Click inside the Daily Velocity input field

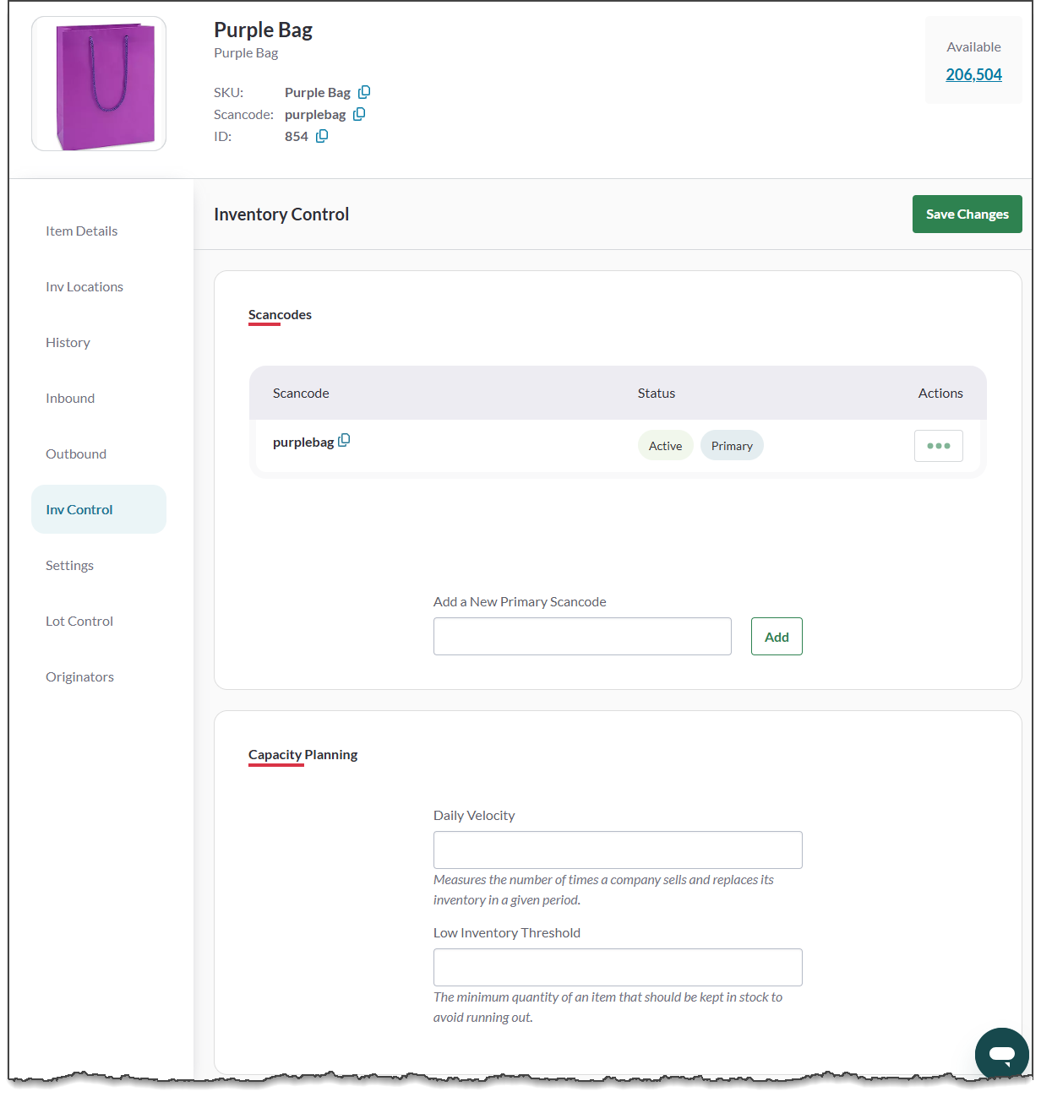point(617,850)
